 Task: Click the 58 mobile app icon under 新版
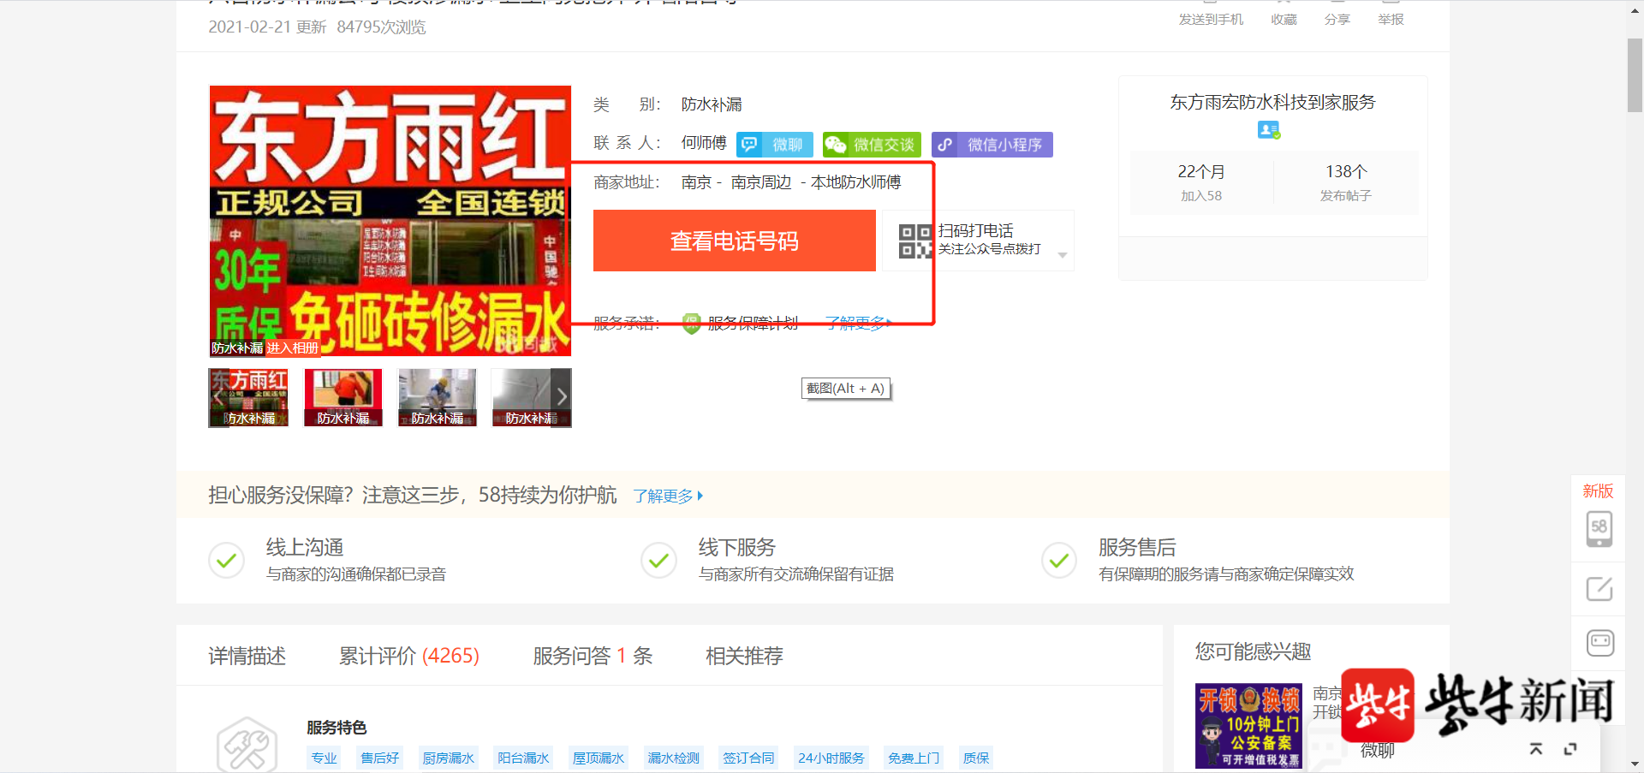coord(1599,528)
